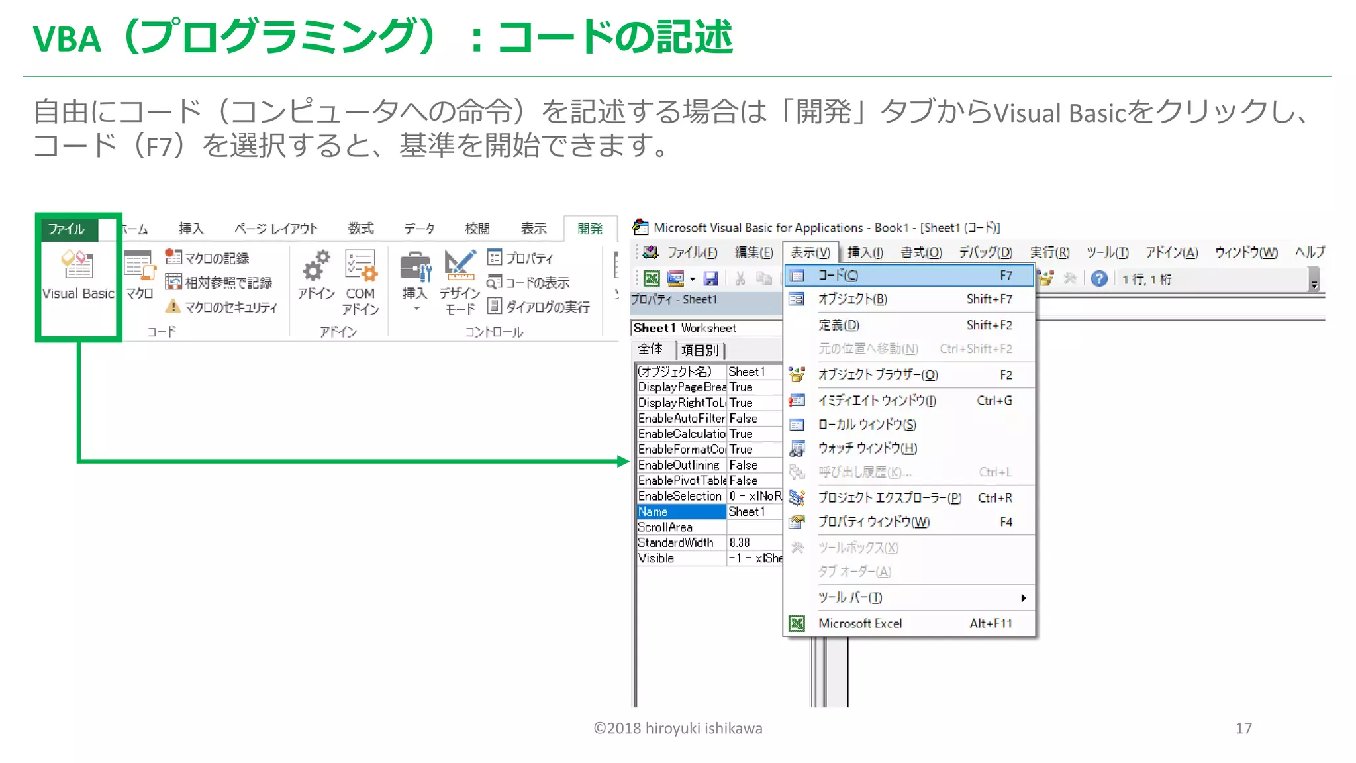Open the 書式(O) menu
1356x763 pixels.
(x=921, y=252)
